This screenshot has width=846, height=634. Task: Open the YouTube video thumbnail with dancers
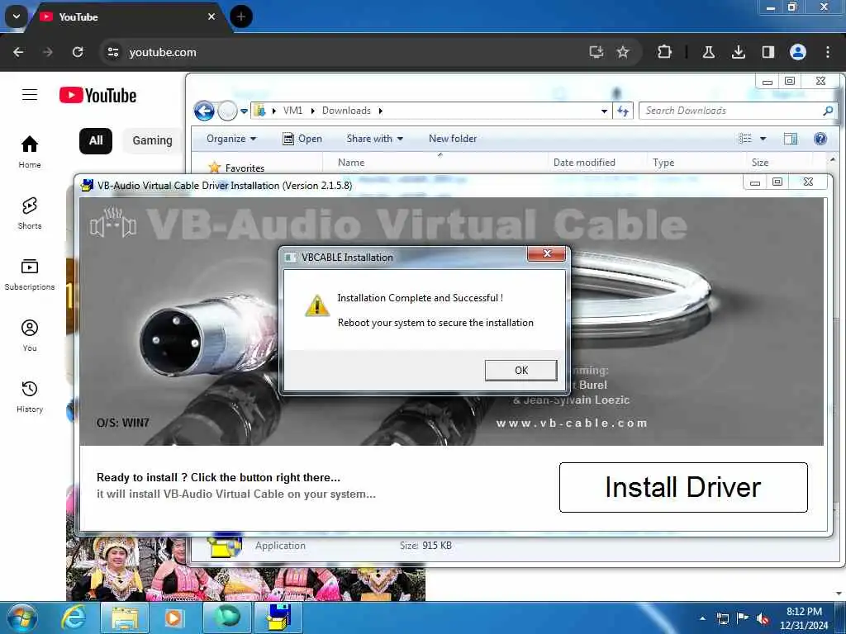coord(245,582)
